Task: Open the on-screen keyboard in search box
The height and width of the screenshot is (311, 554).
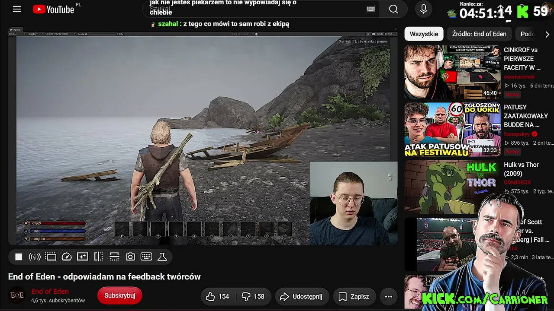Action: (371, 9)
